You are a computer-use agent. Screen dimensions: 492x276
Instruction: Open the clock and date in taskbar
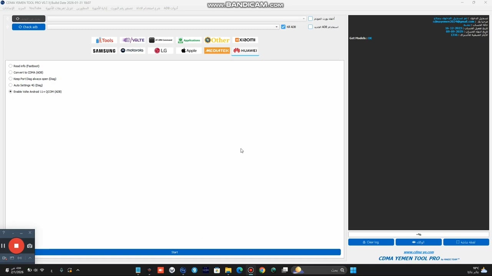coord(17,270)
